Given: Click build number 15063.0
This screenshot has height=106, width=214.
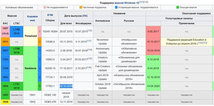Looking at the screenshot, I should (x=50, y=59).
